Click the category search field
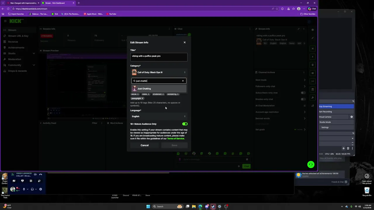Image resolution: width=374 pixels, height=210 pixels. click(159, 81)
